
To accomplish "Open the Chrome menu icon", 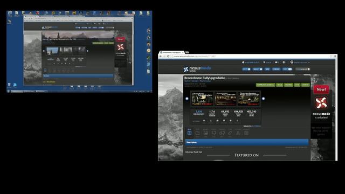I will 335,57.
